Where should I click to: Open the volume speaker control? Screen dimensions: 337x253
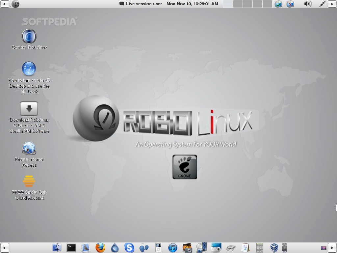[308, 4]
